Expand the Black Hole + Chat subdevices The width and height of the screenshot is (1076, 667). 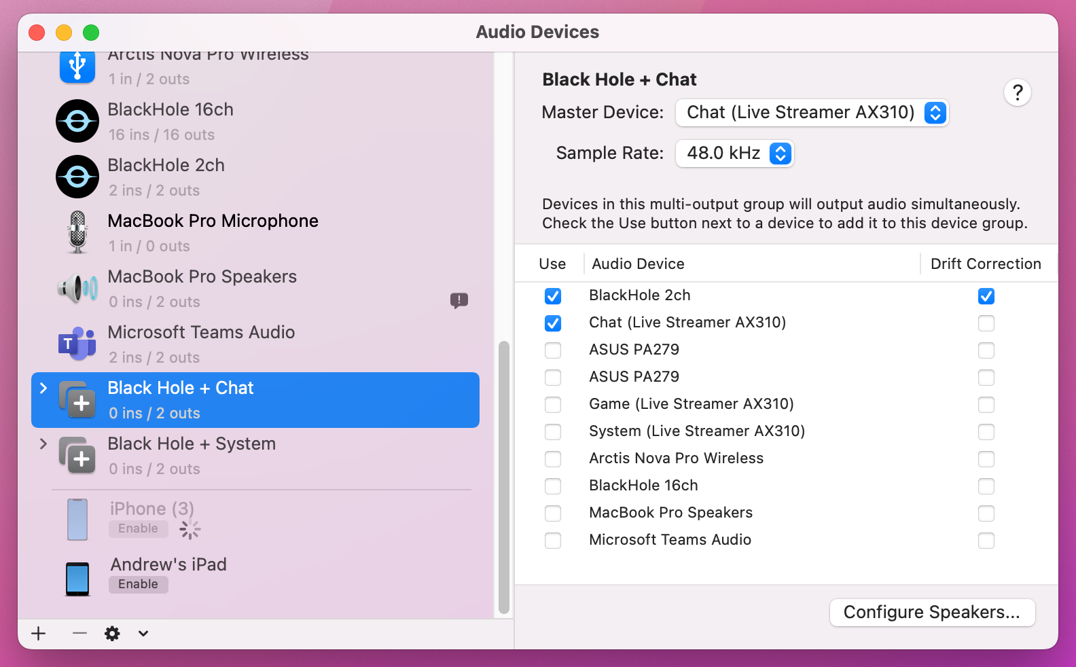(x=43, y=388)
